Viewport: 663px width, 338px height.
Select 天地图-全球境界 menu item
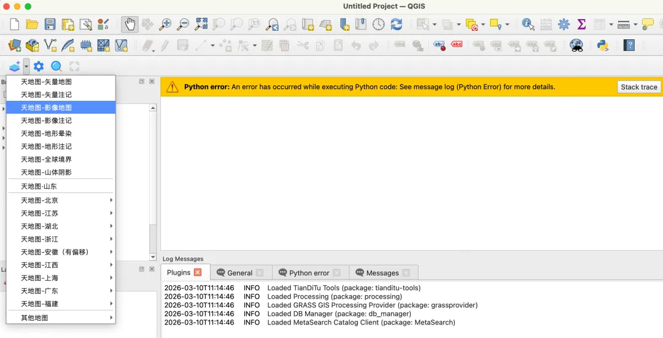pyautogui.click(x=61, y=159)
